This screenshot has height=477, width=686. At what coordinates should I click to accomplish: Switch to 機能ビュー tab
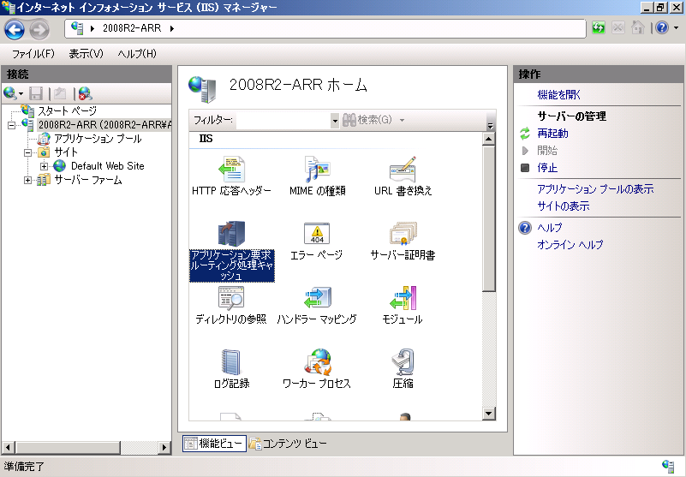214,444
